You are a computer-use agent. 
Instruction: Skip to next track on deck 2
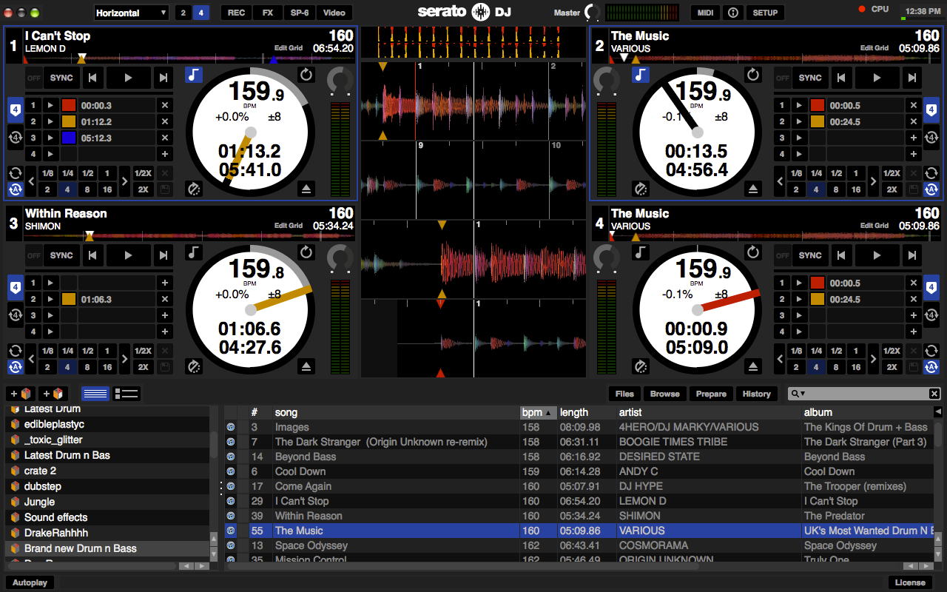912,78
